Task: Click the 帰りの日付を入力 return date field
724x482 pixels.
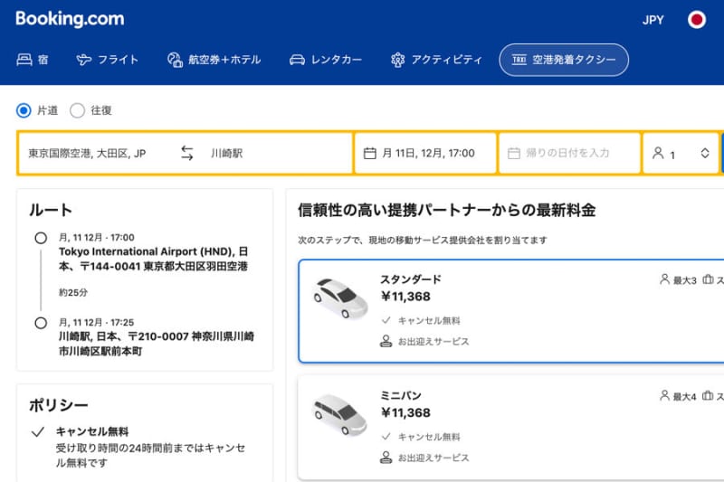Action: click(568, 153)
